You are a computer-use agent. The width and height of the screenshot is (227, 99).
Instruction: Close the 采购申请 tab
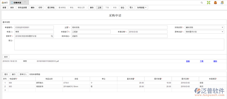click(25, 2)
